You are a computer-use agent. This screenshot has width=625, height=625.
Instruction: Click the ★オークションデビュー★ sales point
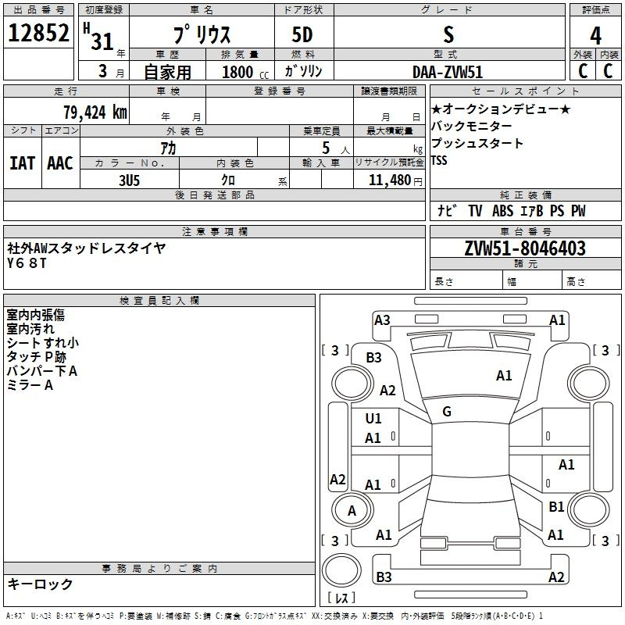click(501, 109)
